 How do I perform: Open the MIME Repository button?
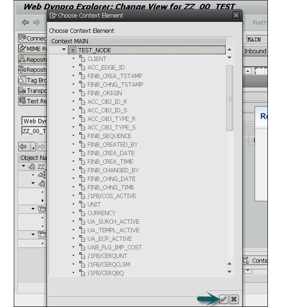(32, 49)
